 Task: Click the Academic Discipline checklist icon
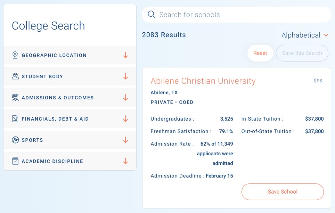[x=15, y=161]
